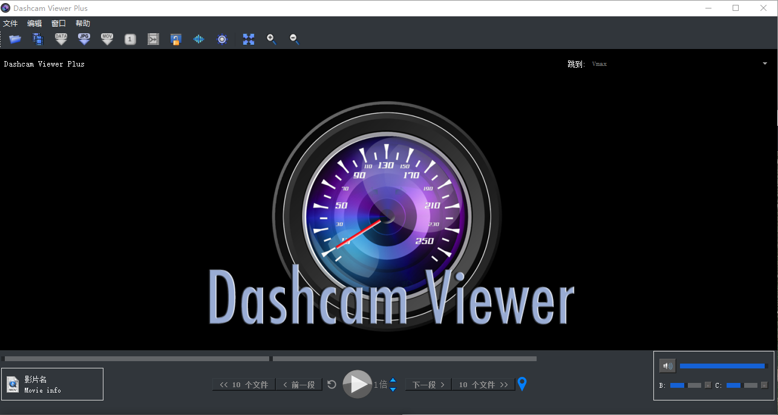The image size is (778, 415).
Task: Click the zoom out magnifier icon
Action: pyautogui.click(x=295, y=39)
